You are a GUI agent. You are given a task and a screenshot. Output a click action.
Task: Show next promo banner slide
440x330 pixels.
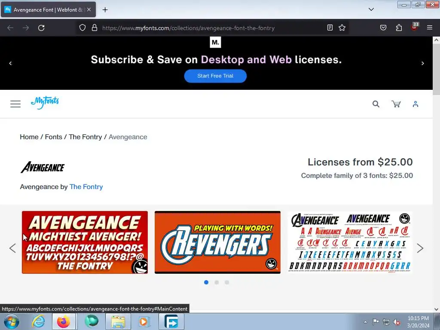pos(423,64)
